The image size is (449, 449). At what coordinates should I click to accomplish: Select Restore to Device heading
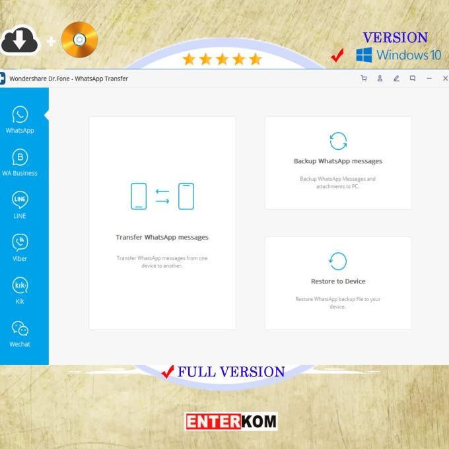[x=338, y=281]
